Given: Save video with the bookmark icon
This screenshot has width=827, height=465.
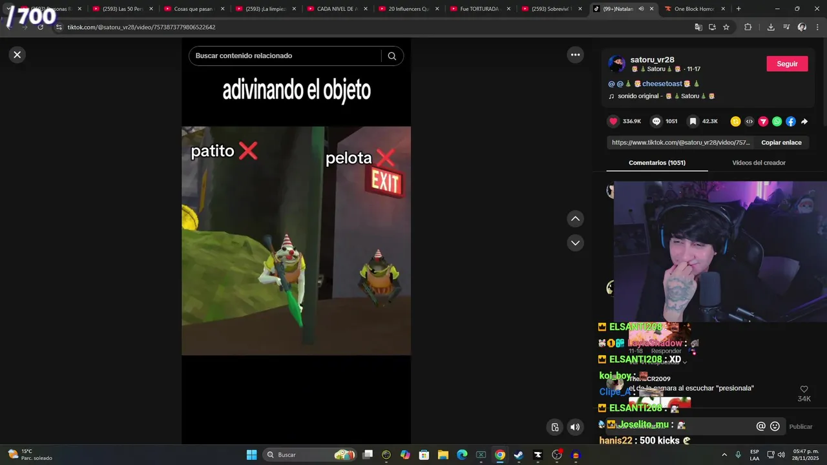Looking at the screenshot, I should [x=693, y=121].
